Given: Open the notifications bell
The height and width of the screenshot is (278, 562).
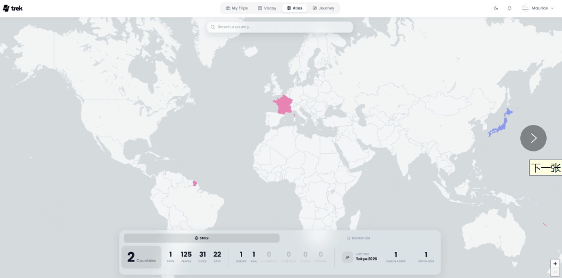Looking at the screenshot, I should coord(510,8).
